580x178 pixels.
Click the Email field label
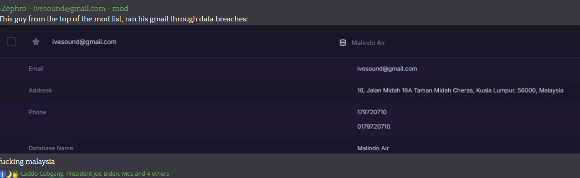36,69
